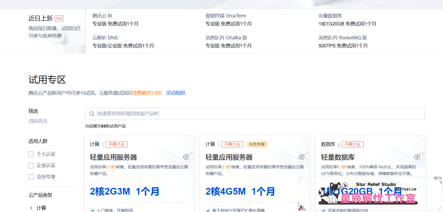Select 遨驰终端 OrcaTerm trial item
This screenshot has width=443, height=212.
point(228,20)
